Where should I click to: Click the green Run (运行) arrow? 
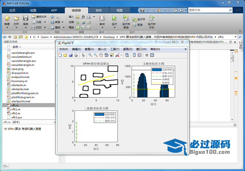(114, 18)
